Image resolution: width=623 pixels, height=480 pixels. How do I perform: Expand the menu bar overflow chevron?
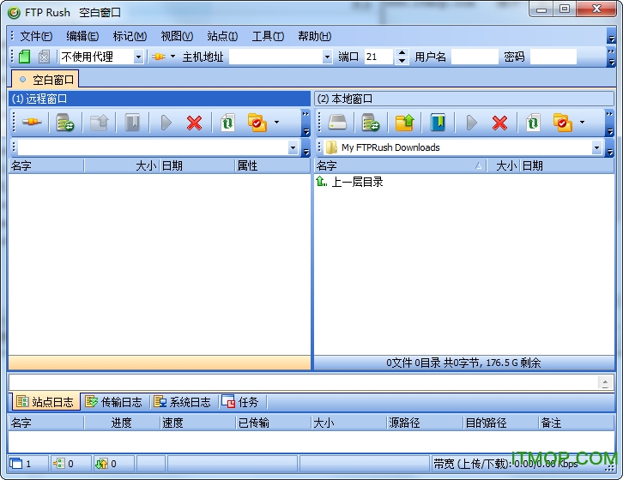click(x=612, y=37)
